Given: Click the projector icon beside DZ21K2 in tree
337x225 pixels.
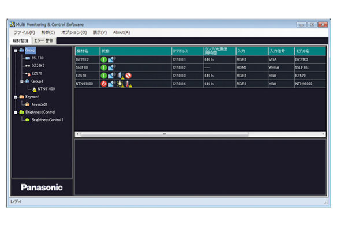Looking at the screenshot, I should (28, 66).
